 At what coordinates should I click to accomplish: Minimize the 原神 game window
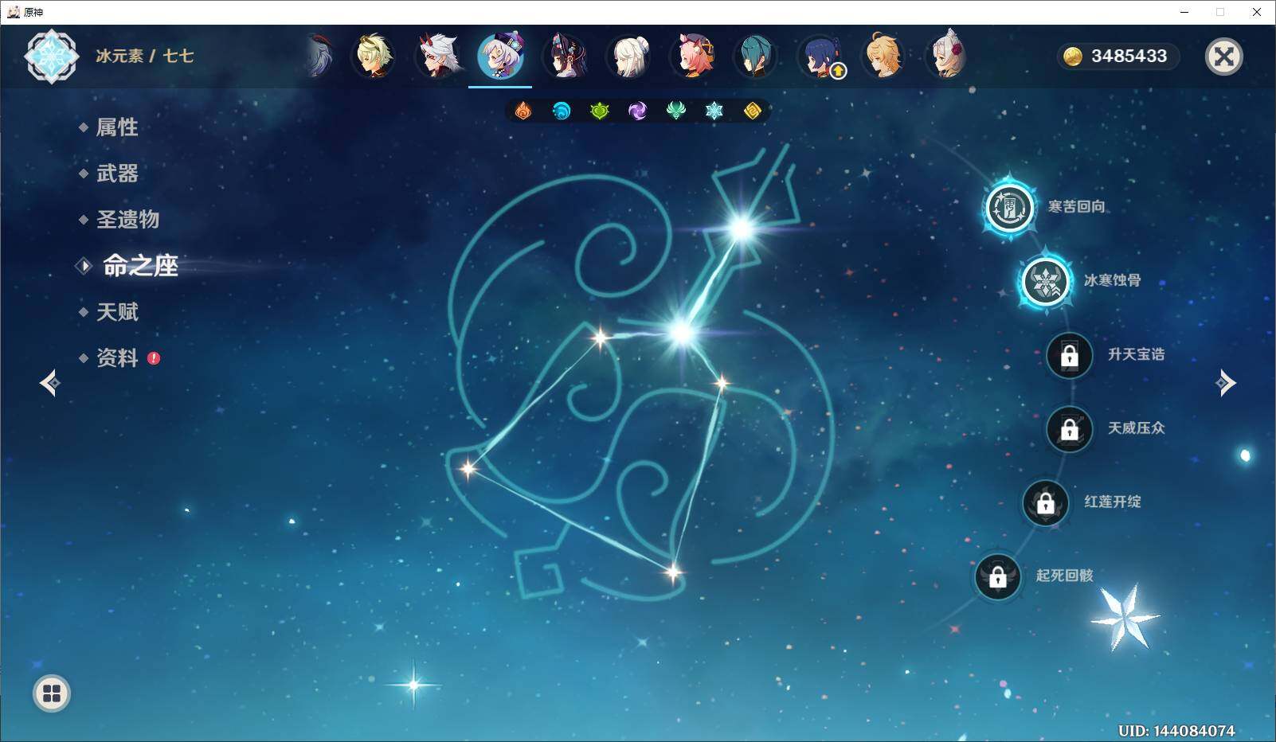(1184, 12)
